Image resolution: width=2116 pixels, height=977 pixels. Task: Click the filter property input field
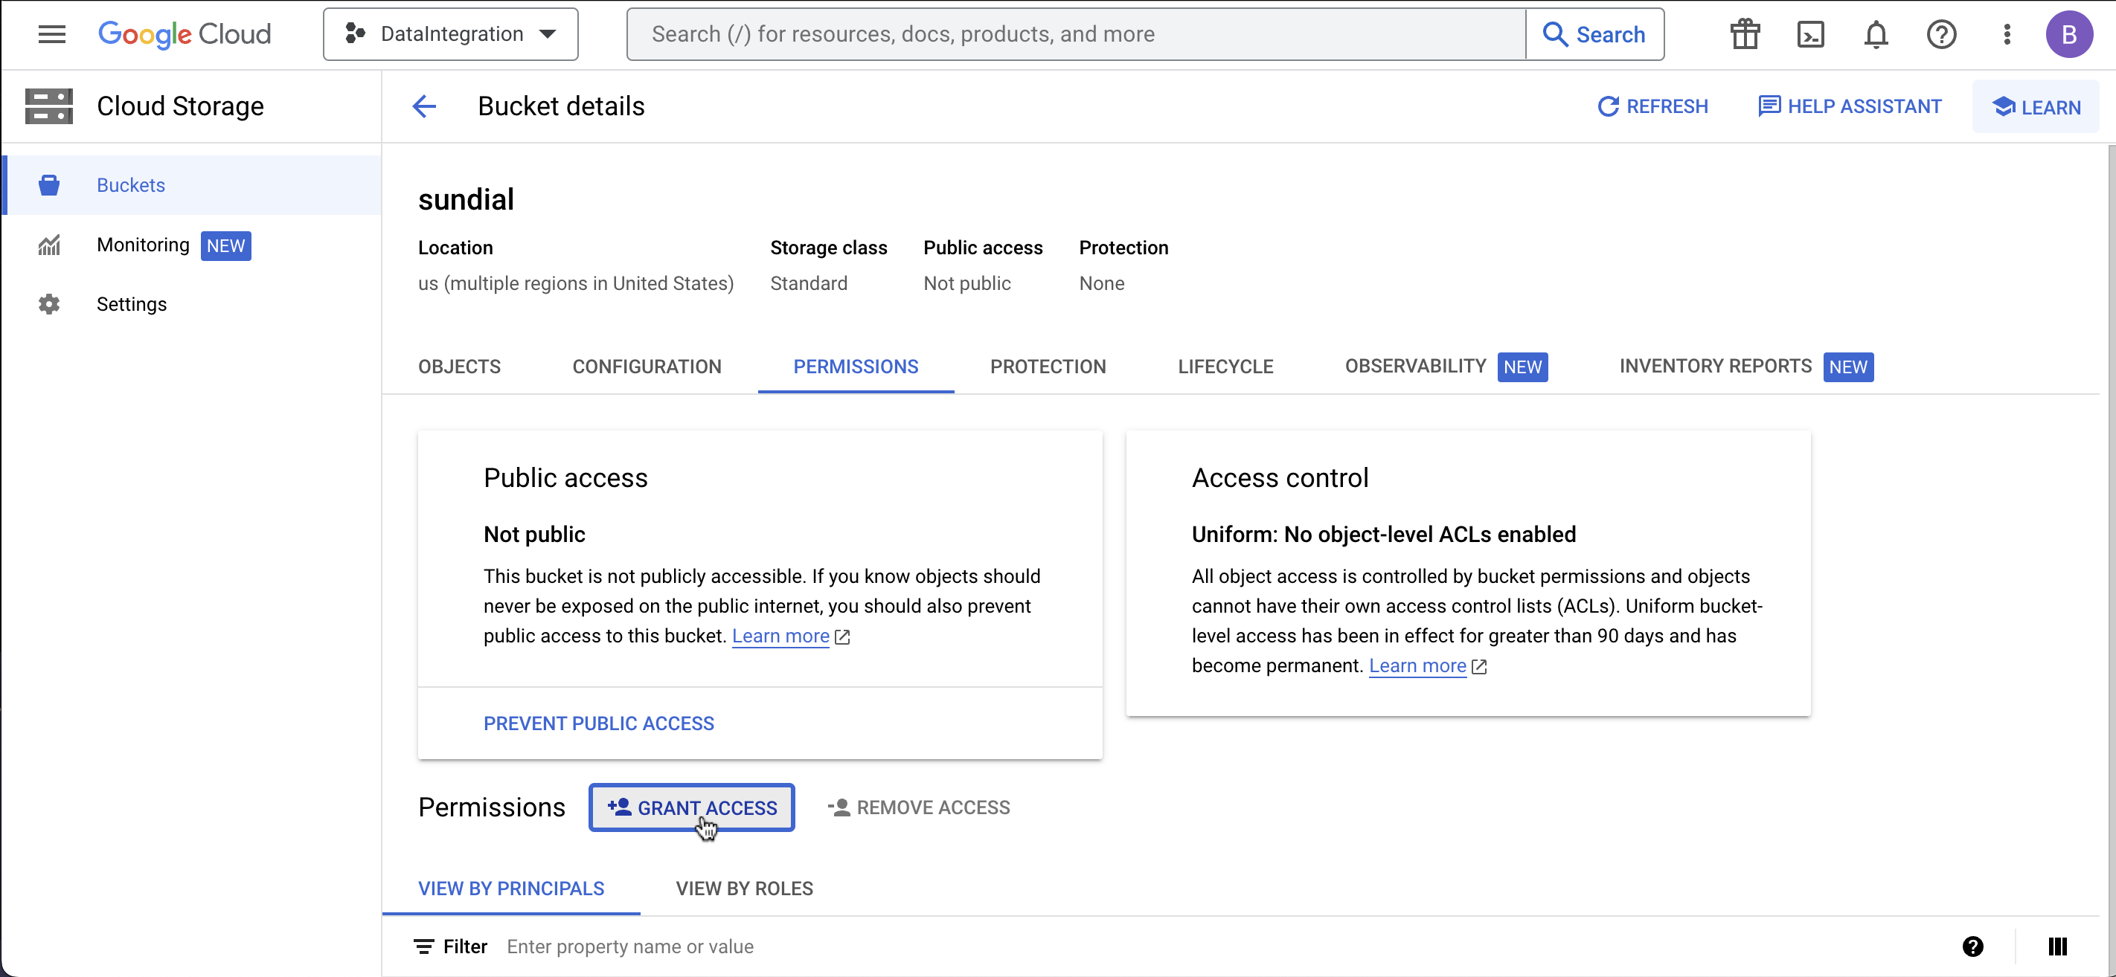pos(740,946)
